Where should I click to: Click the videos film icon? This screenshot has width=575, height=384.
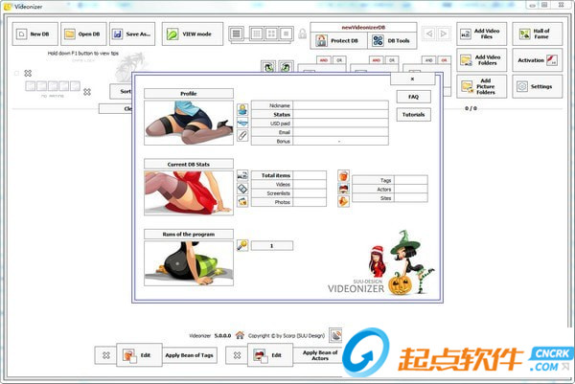point(242,189)
